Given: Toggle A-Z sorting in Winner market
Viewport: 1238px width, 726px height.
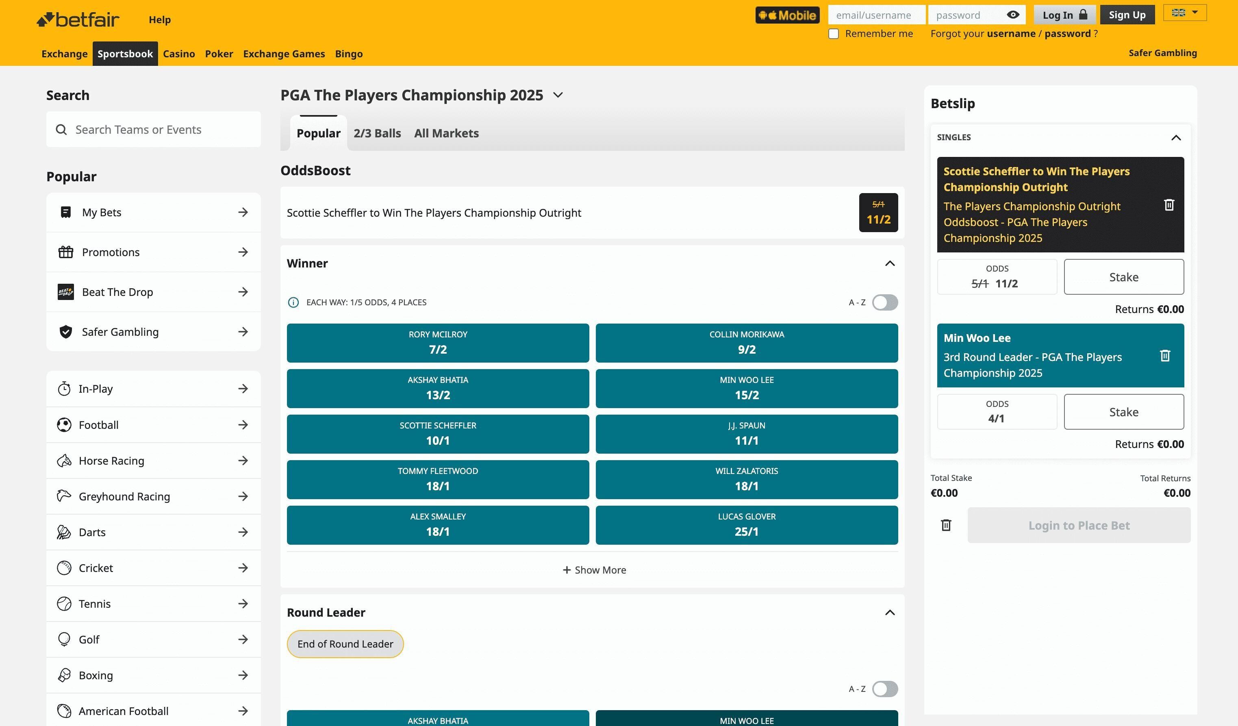Looking at the screenshot, I should 885,302.
